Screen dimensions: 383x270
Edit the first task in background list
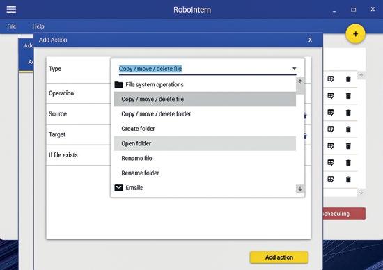[331, 79]
